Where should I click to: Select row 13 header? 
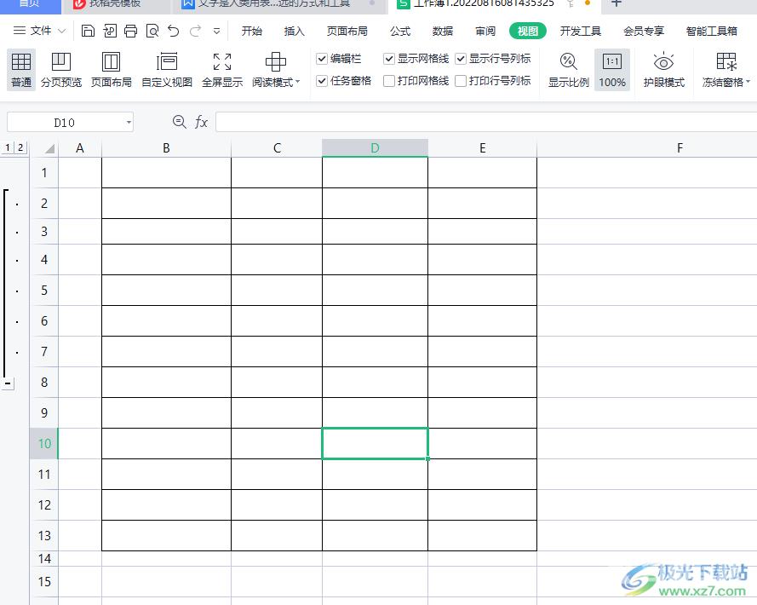(44, 535)
